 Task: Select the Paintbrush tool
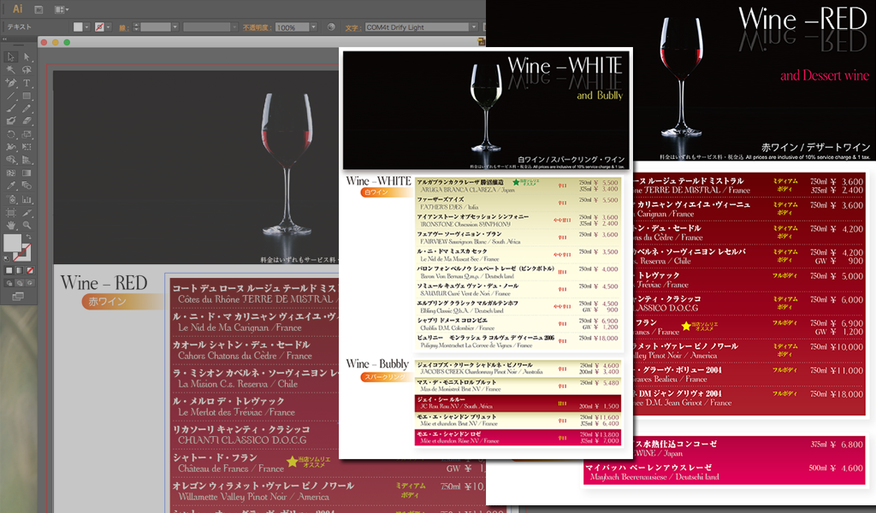tap(10, 109)
